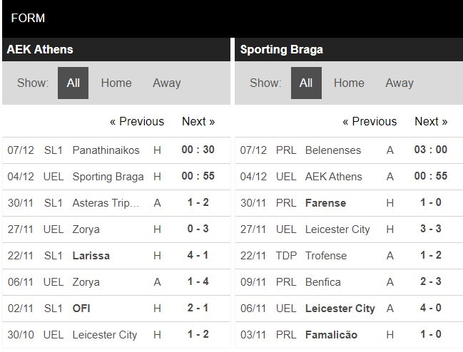Open the Farense 1 - 0 result

tap(325, 203)
